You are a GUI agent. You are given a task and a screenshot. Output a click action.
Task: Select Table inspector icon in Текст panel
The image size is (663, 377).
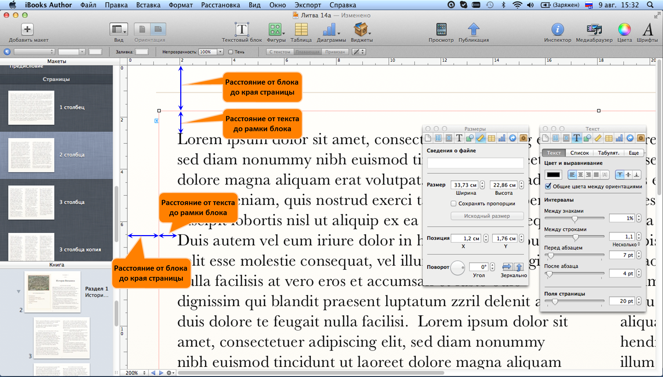(609, 138)
